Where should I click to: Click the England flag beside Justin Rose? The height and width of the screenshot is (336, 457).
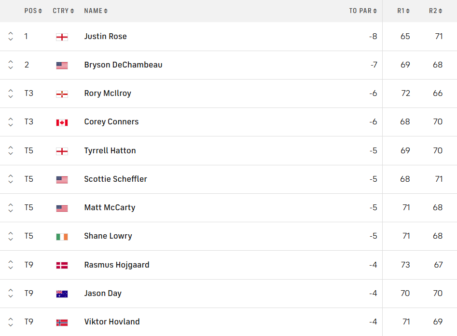pos(62,37)
